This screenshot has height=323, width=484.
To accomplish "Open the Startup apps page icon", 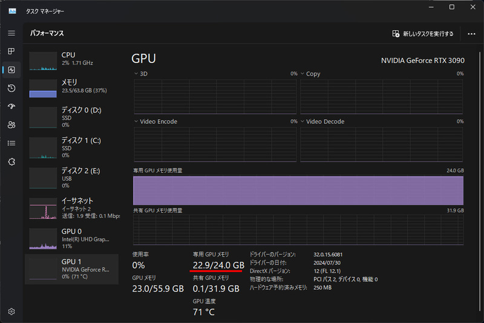I will pos(11,106).
